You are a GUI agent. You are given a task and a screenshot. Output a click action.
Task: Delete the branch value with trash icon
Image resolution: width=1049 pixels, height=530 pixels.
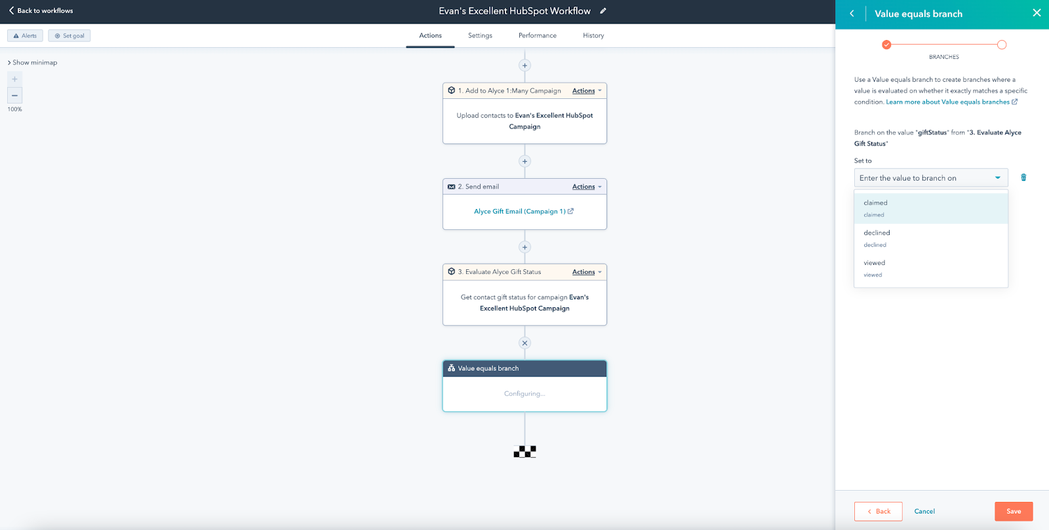tap(1023, 178)
